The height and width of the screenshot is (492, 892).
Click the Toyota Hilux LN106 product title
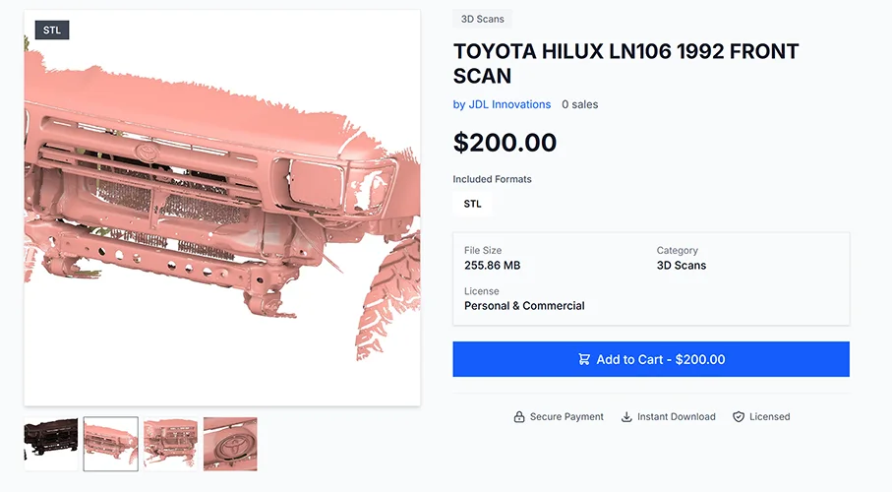click(625, 63)
